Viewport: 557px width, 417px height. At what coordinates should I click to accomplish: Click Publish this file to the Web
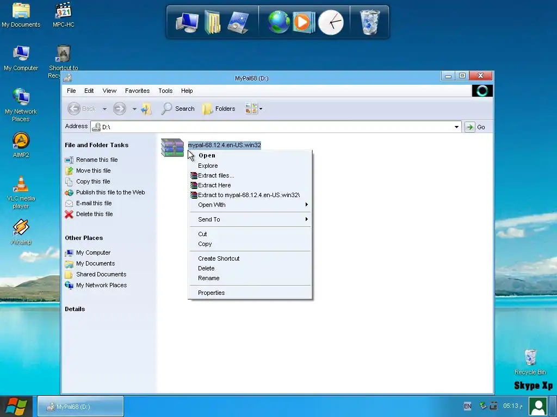click(105, 193)
